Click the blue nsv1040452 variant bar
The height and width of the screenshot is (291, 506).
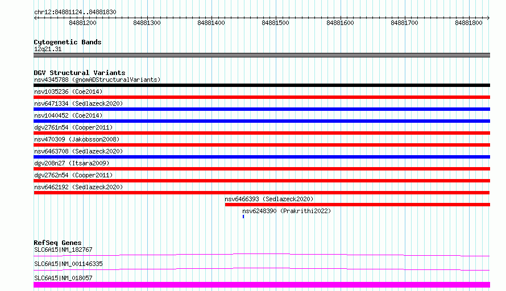pyautogui.click(x=262, y=121)
